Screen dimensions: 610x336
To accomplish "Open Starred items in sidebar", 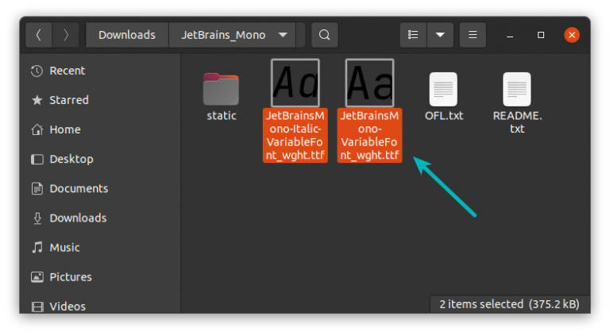I will (x=69, y=100).
